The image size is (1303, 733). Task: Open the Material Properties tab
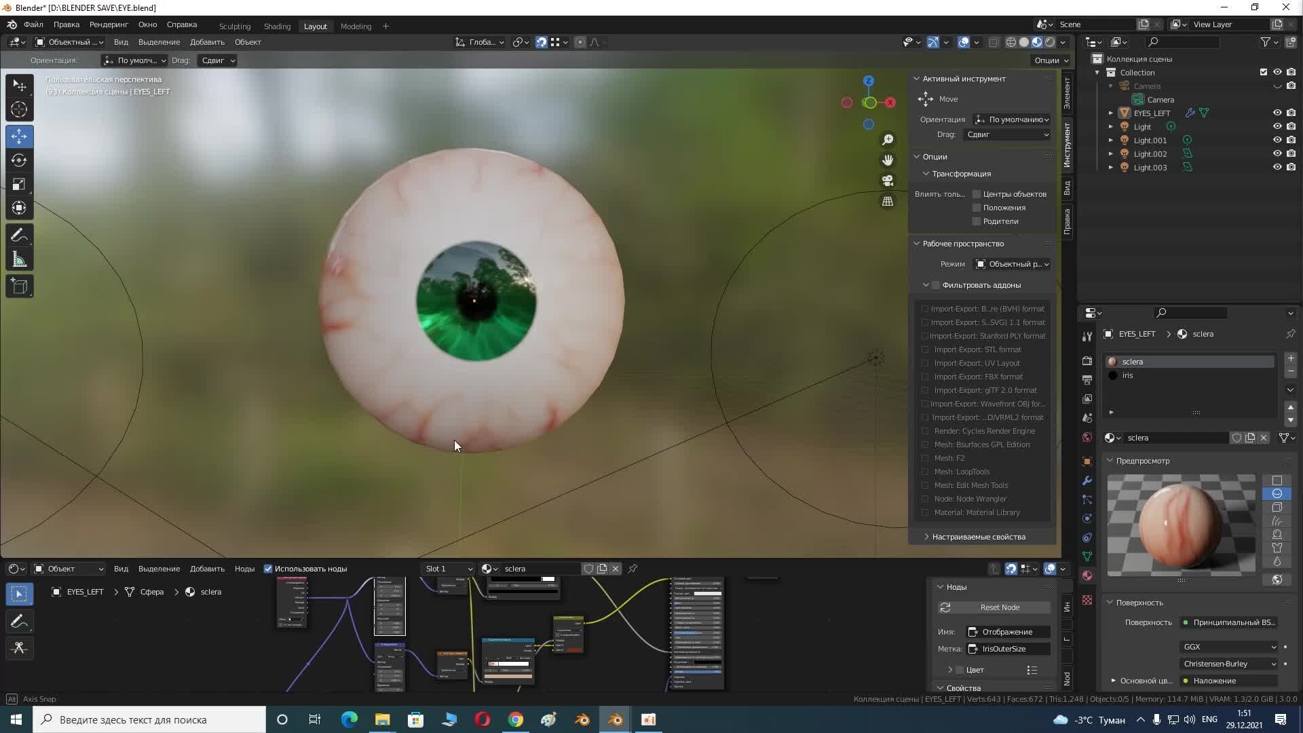(x=1087, y=575)
